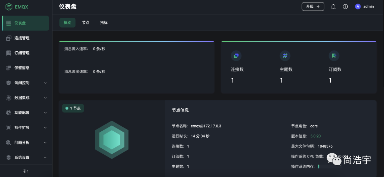Switch to the 指标 tab

click(104, 23)
